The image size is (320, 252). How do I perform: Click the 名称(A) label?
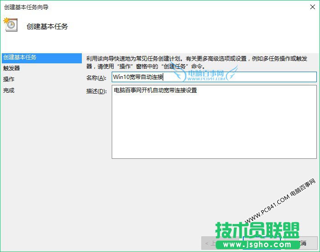coord(96,78)
